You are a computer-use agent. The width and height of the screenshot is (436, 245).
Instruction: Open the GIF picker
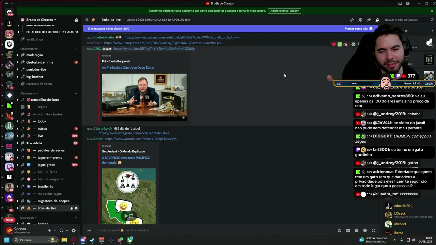pyautogui.click(x=348, y=230)
